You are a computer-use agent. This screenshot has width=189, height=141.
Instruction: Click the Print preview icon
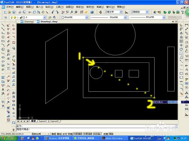point(24,12)
